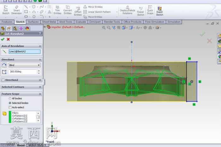Image resolution: width=221 pixels, height=147 pixels.
Task: Expand the Selected Contours section
Action: click(x=40, y=87)
